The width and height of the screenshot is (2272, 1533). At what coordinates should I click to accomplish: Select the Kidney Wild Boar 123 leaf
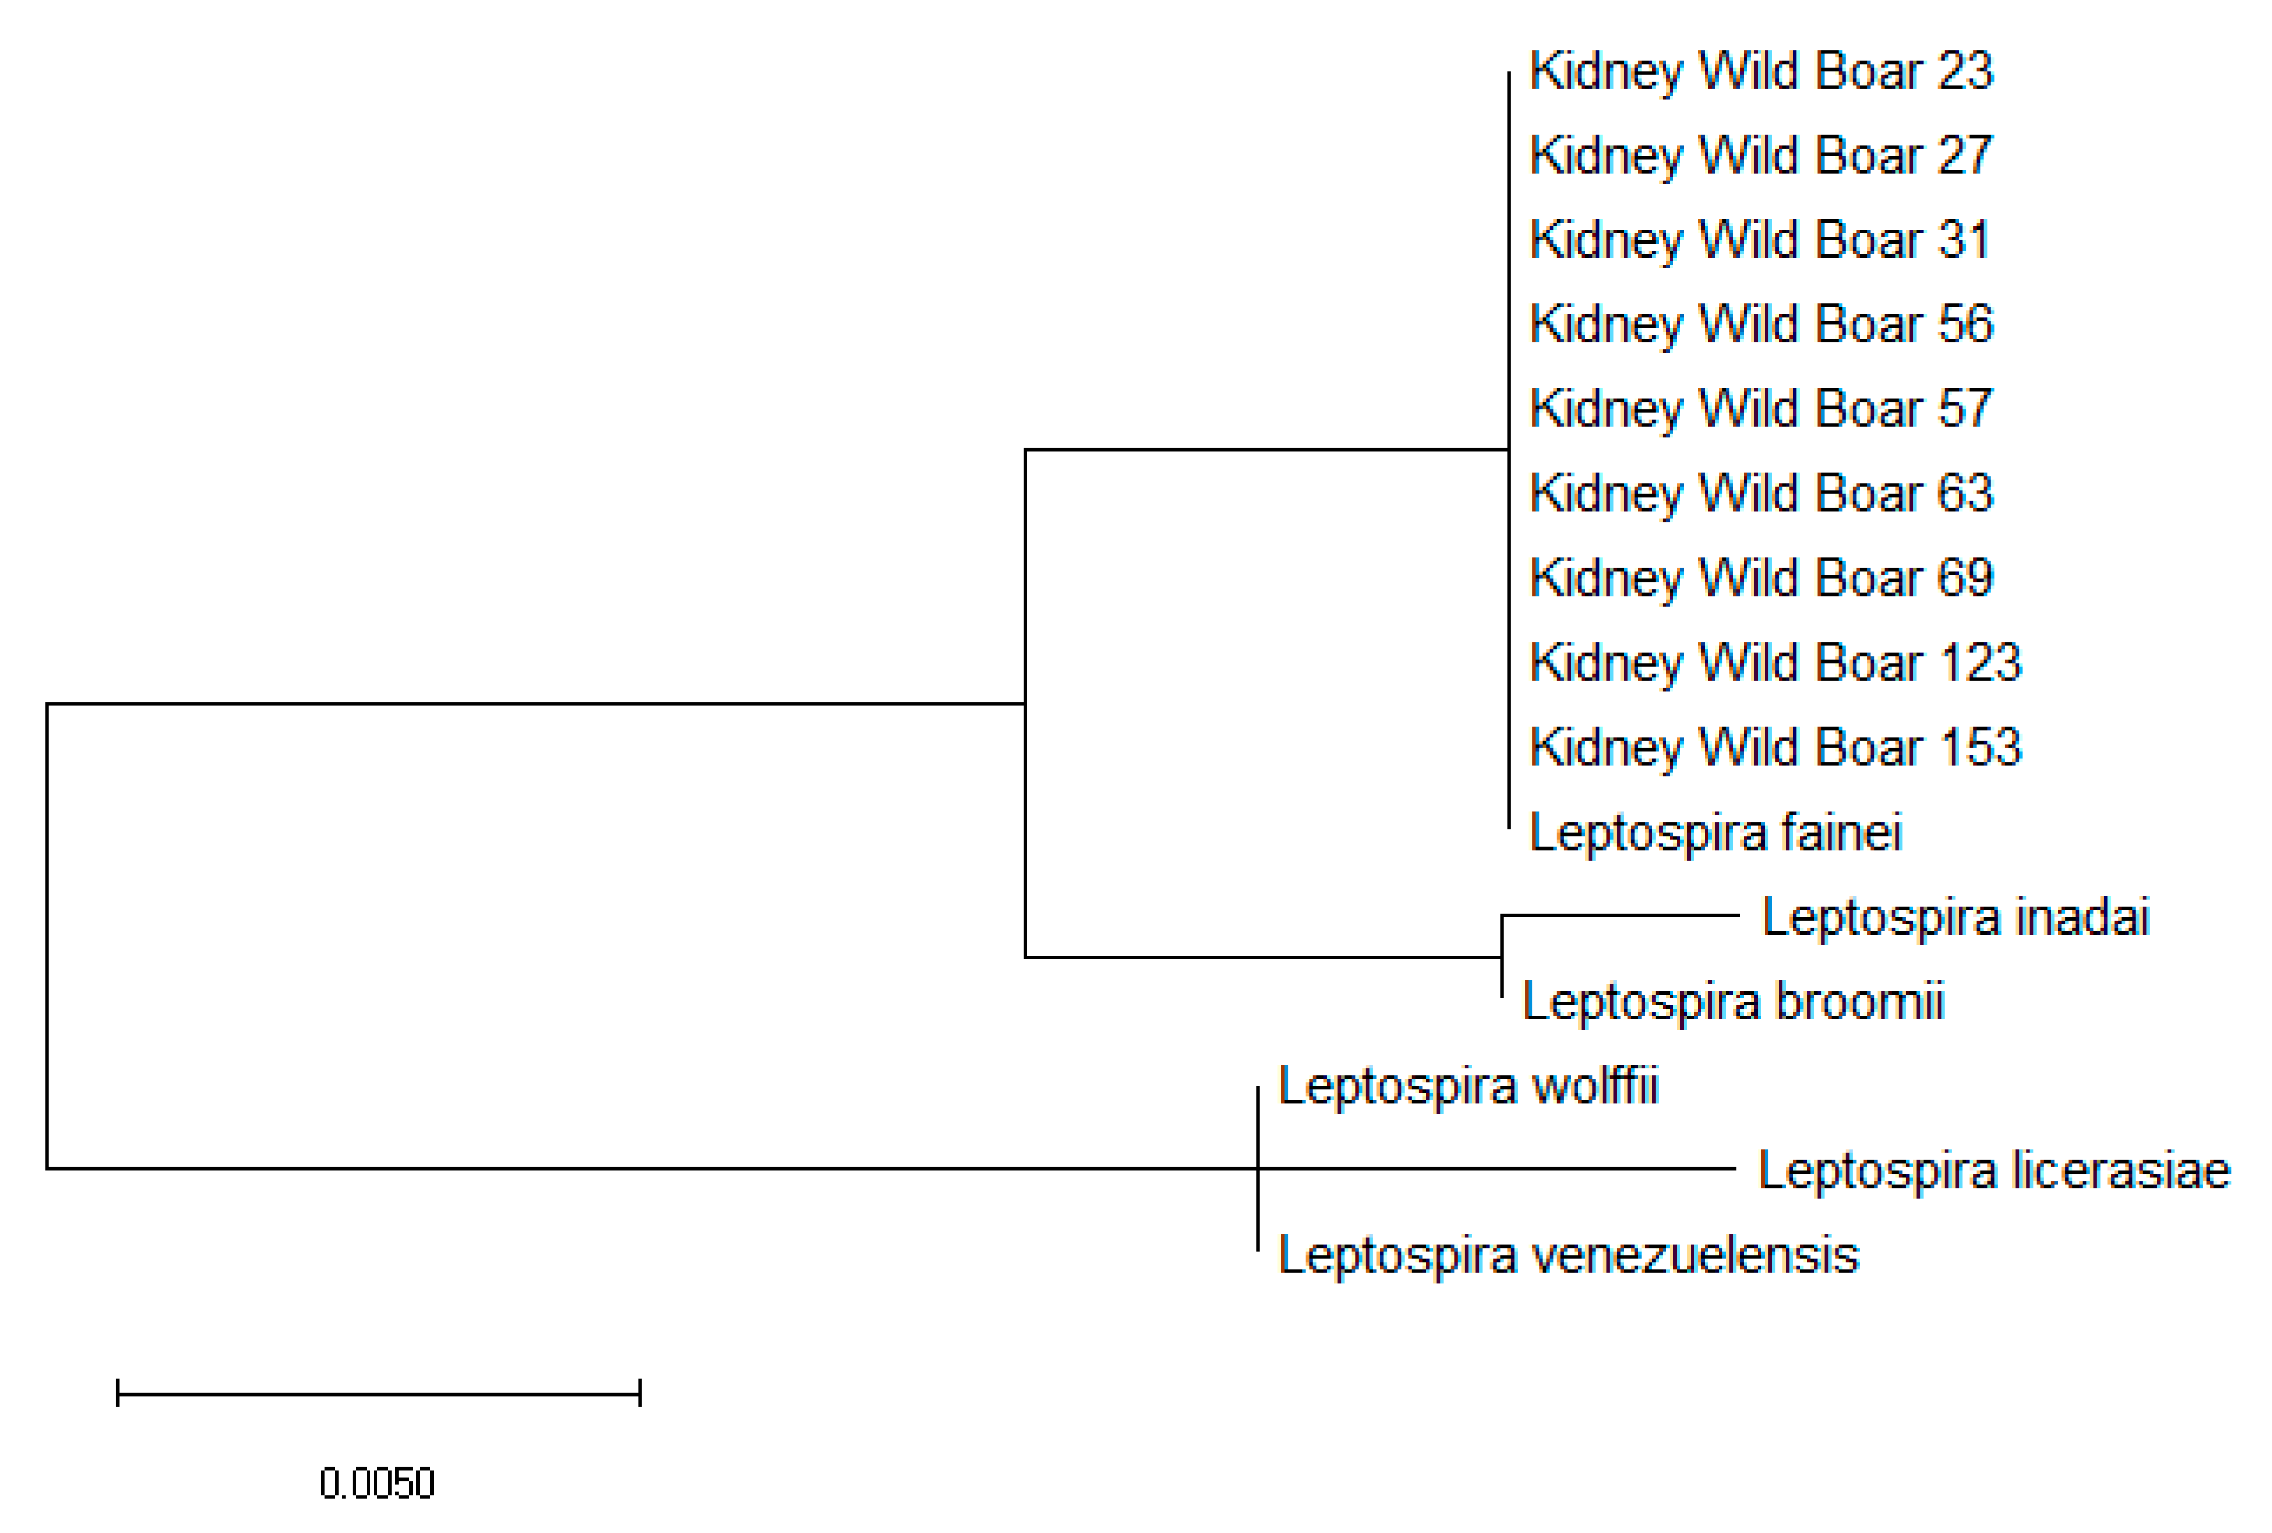tap(1775, 663)
